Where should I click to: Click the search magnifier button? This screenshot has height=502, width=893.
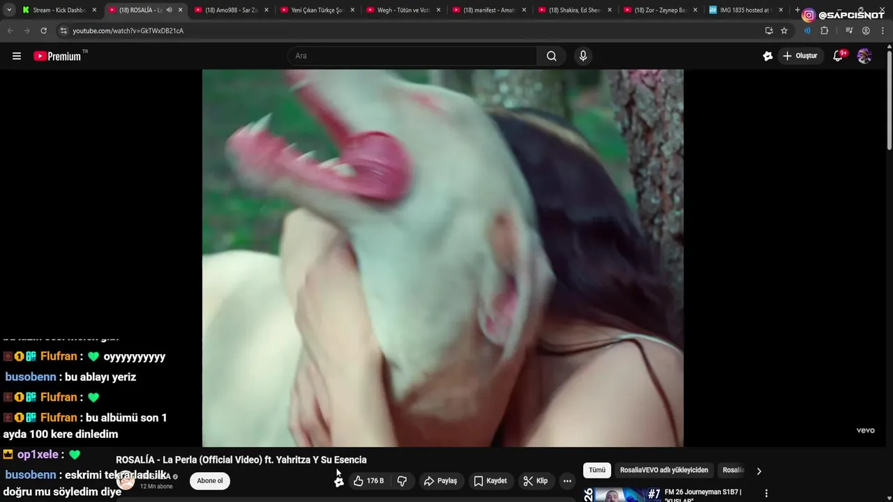552,56
